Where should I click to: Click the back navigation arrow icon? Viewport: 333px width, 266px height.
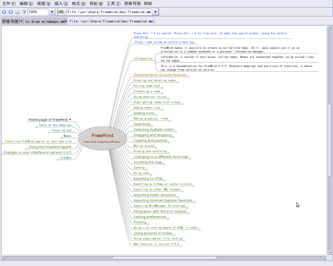pyautogui.click(x=4, y=12)
